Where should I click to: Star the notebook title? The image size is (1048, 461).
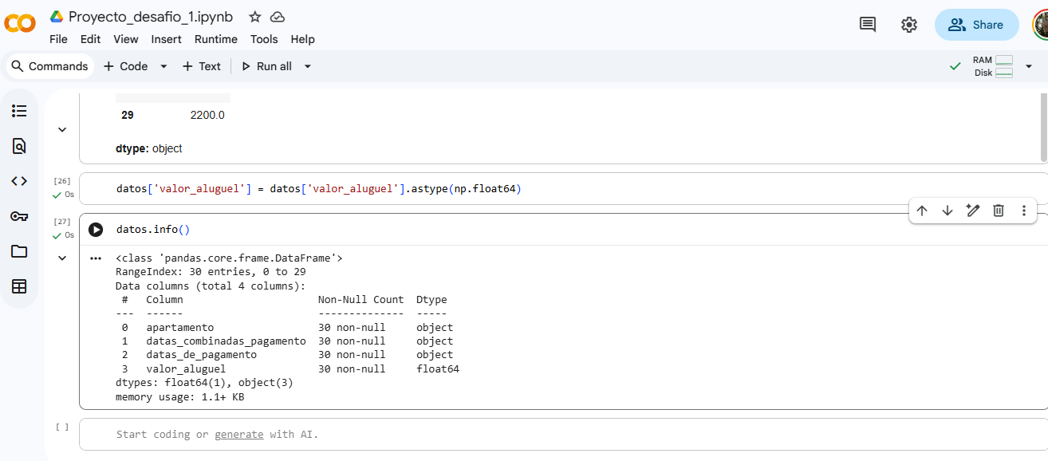tap(255, 17)
